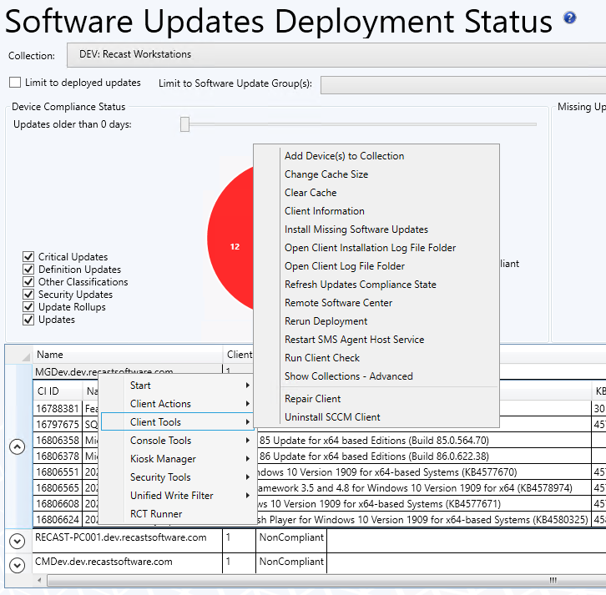Choose Add Device(s) to Collection
This screenshot has height=595, width=606.
(376, 156)
